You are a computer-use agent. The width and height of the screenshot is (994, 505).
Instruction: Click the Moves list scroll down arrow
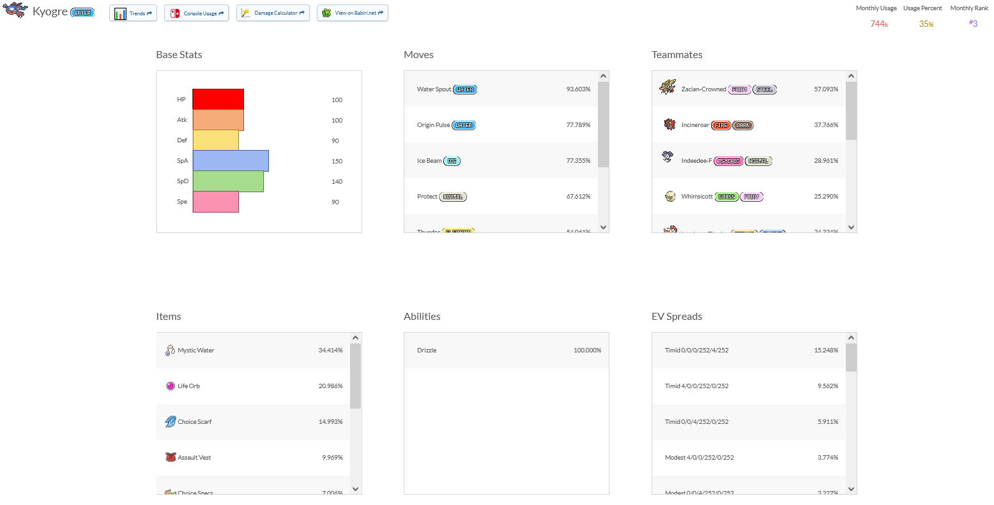(603, 227)
